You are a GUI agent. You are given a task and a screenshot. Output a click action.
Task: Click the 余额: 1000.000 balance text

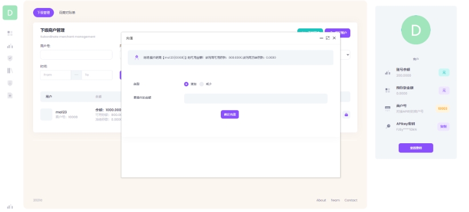(x=108, y=110)
